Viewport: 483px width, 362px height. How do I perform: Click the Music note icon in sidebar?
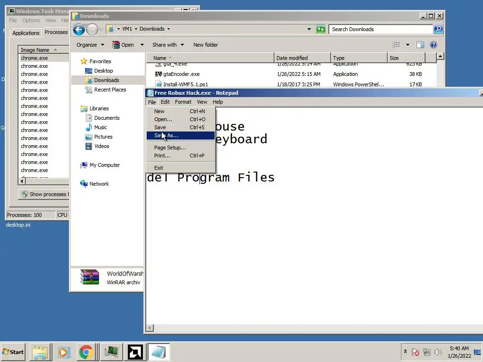pyautogui.click(x=89, y=127)
